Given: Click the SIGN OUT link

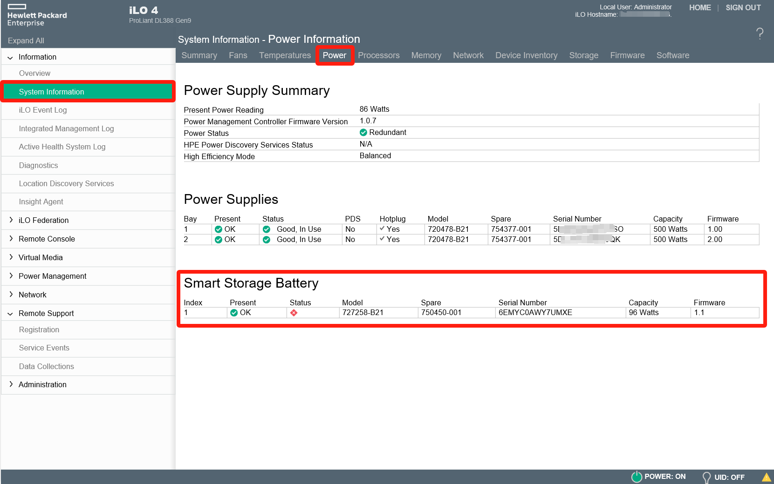Looking at the screenshot, I should pos(743,8).
